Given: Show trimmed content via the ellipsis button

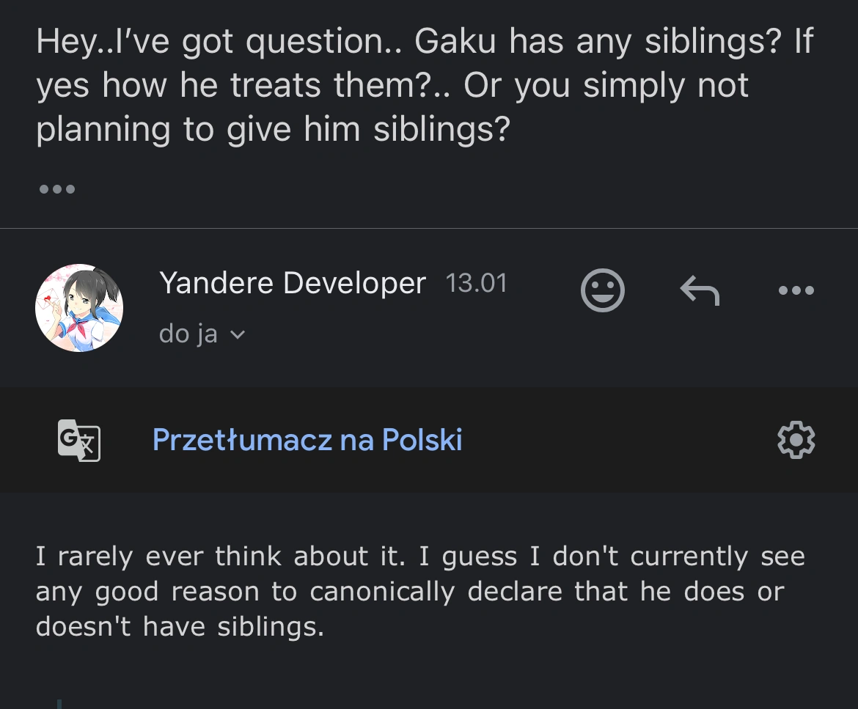Looking at the screenshot, I should coord(56,188).
